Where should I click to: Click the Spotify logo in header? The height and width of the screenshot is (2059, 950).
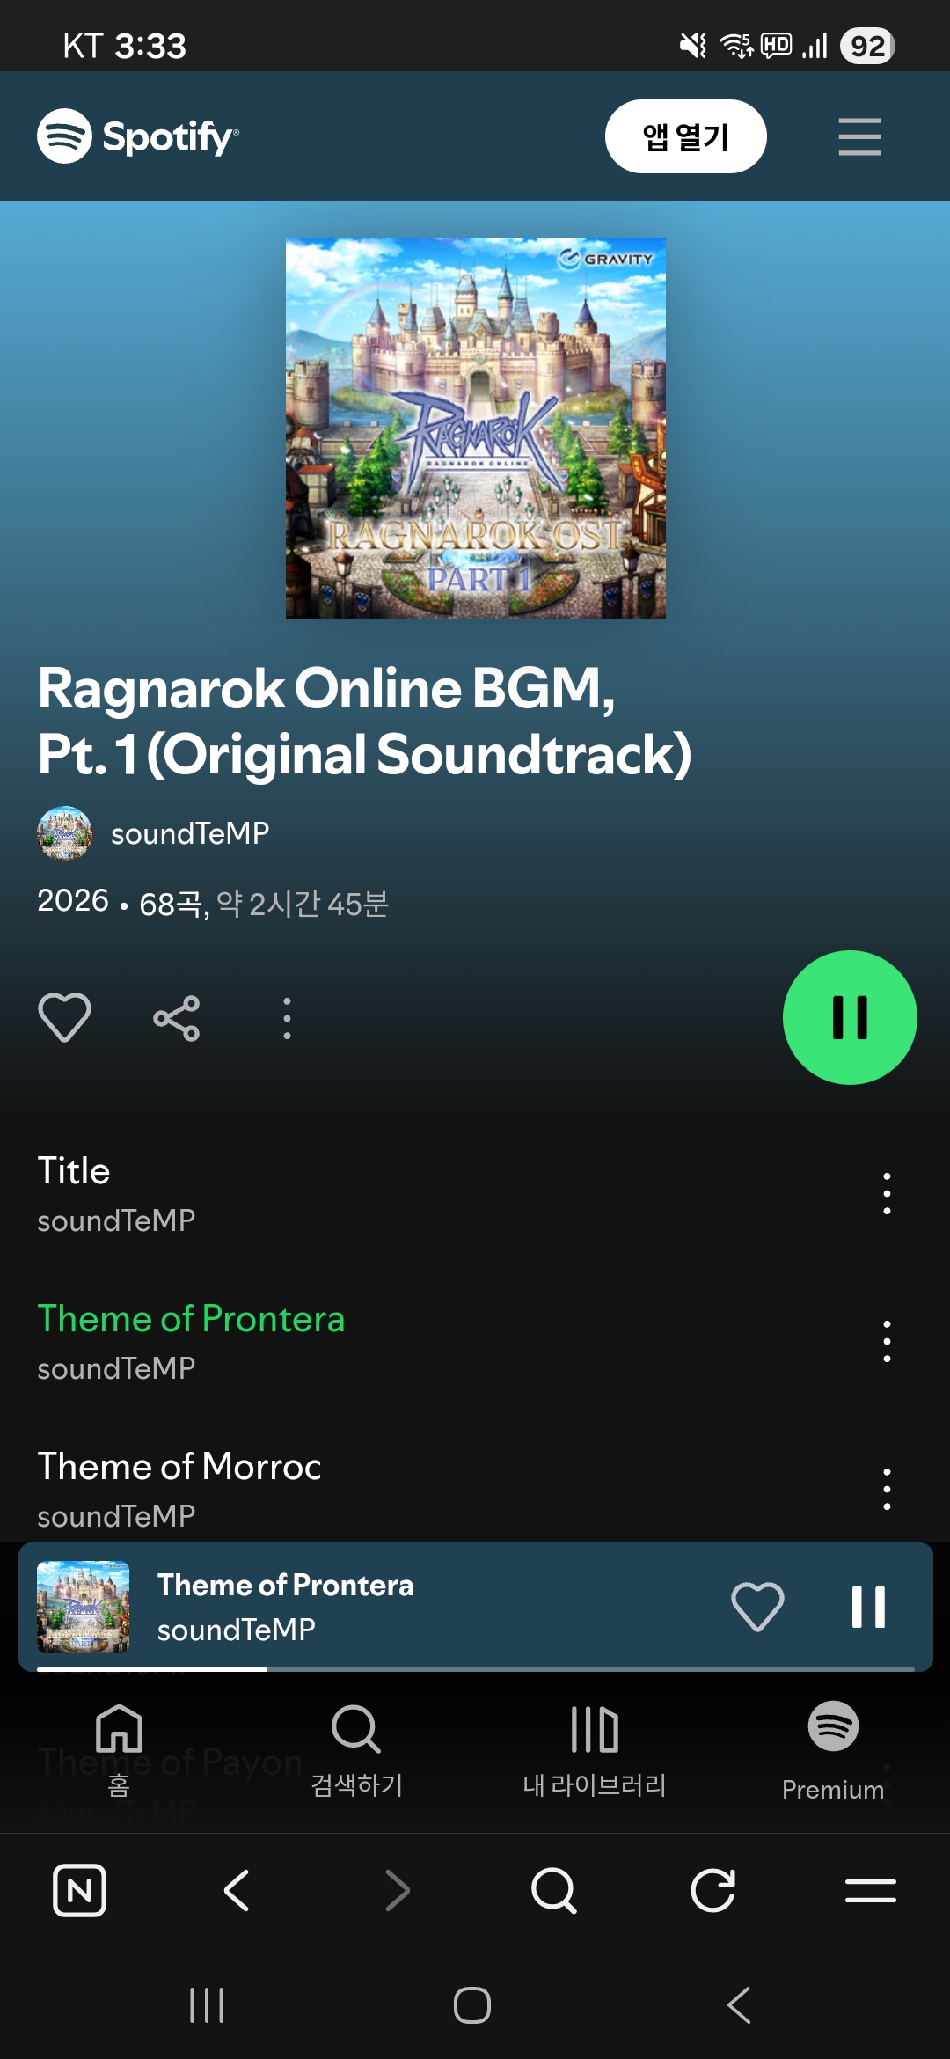[138, 136]
